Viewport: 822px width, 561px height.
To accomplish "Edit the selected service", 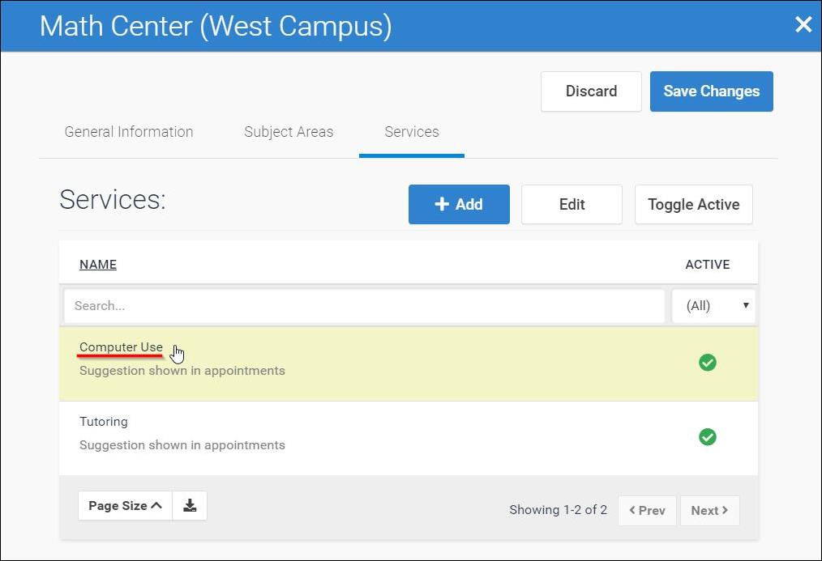I will coord(572,205).
